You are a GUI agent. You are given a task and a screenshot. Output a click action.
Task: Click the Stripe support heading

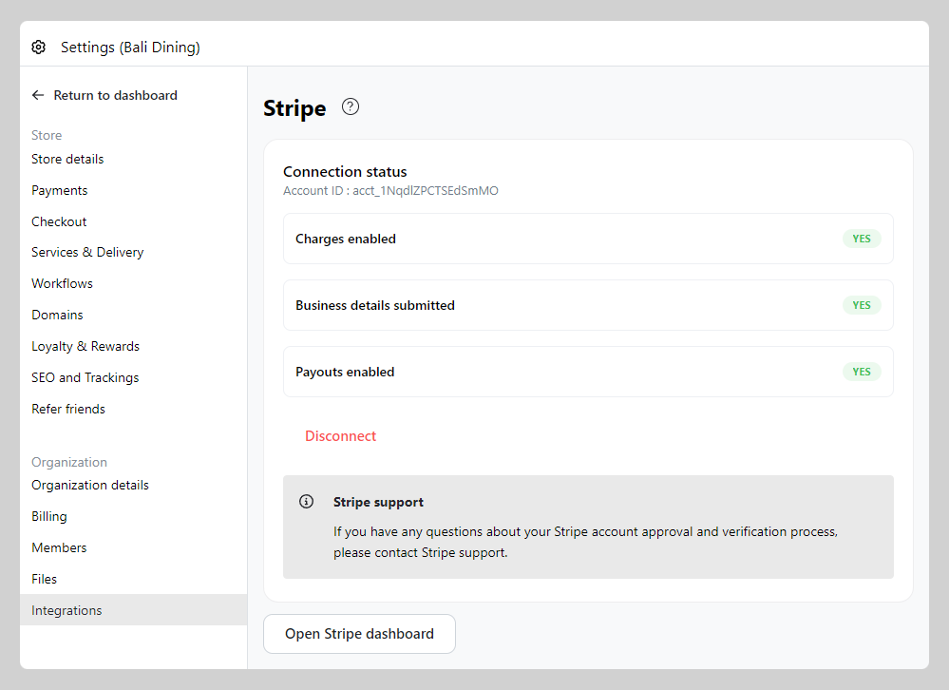[378, 503]
